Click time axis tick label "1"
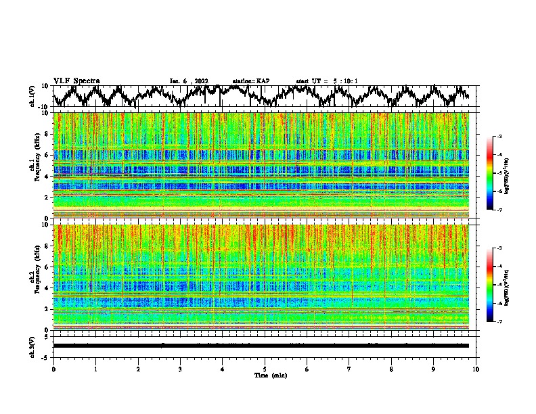Screen dimensions: 536x414 95,369
